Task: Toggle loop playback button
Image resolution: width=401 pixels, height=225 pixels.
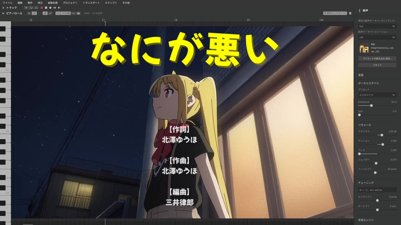Action: tap(31, 8)
